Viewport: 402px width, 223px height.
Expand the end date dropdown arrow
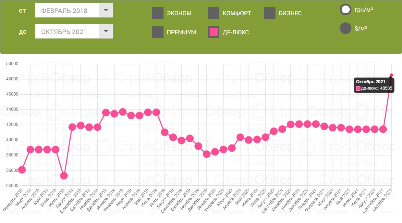coord(106,31)
